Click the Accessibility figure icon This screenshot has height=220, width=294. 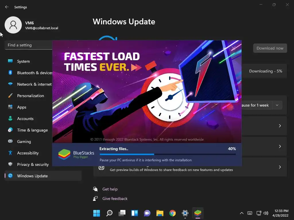pyautogui.click(x=10, y=153)
